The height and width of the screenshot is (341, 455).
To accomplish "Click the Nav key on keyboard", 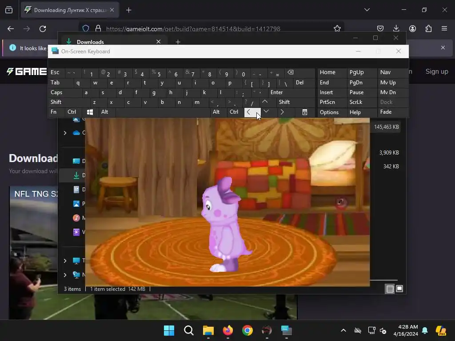I will 393,72.
